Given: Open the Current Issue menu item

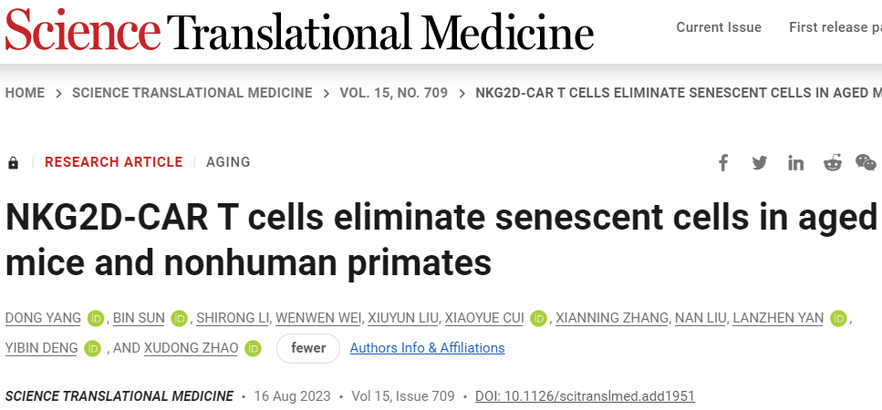Looking at the screenshot, I should (719, 27).
